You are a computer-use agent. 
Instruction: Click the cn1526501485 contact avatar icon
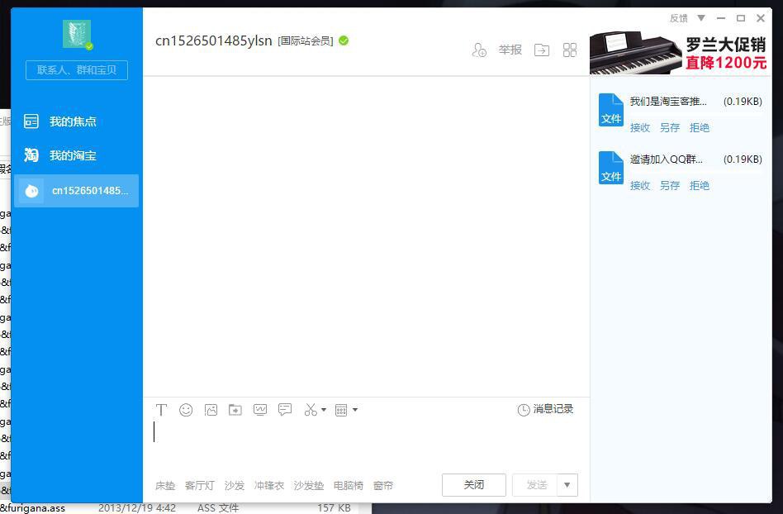pyautogui.click(x=31, y=191)
